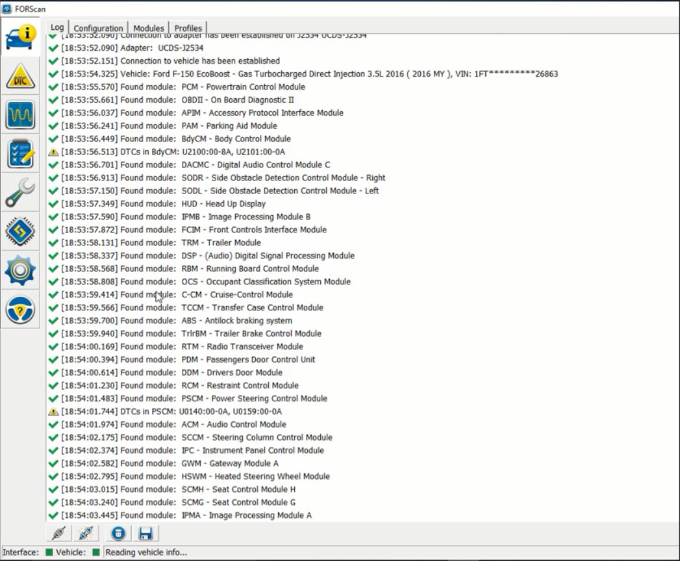Select 'RBM - Running Board Control Module' line

[190, 269]
